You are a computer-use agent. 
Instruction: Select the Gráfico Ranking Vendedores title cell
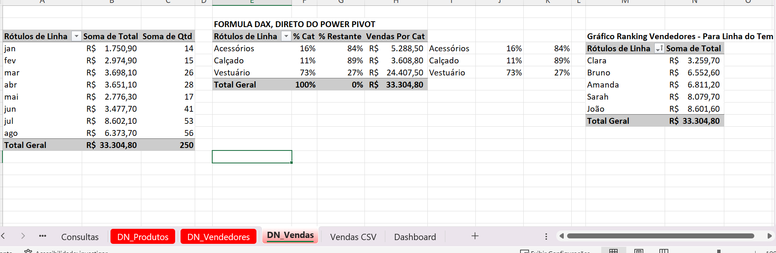pos(680,36)
